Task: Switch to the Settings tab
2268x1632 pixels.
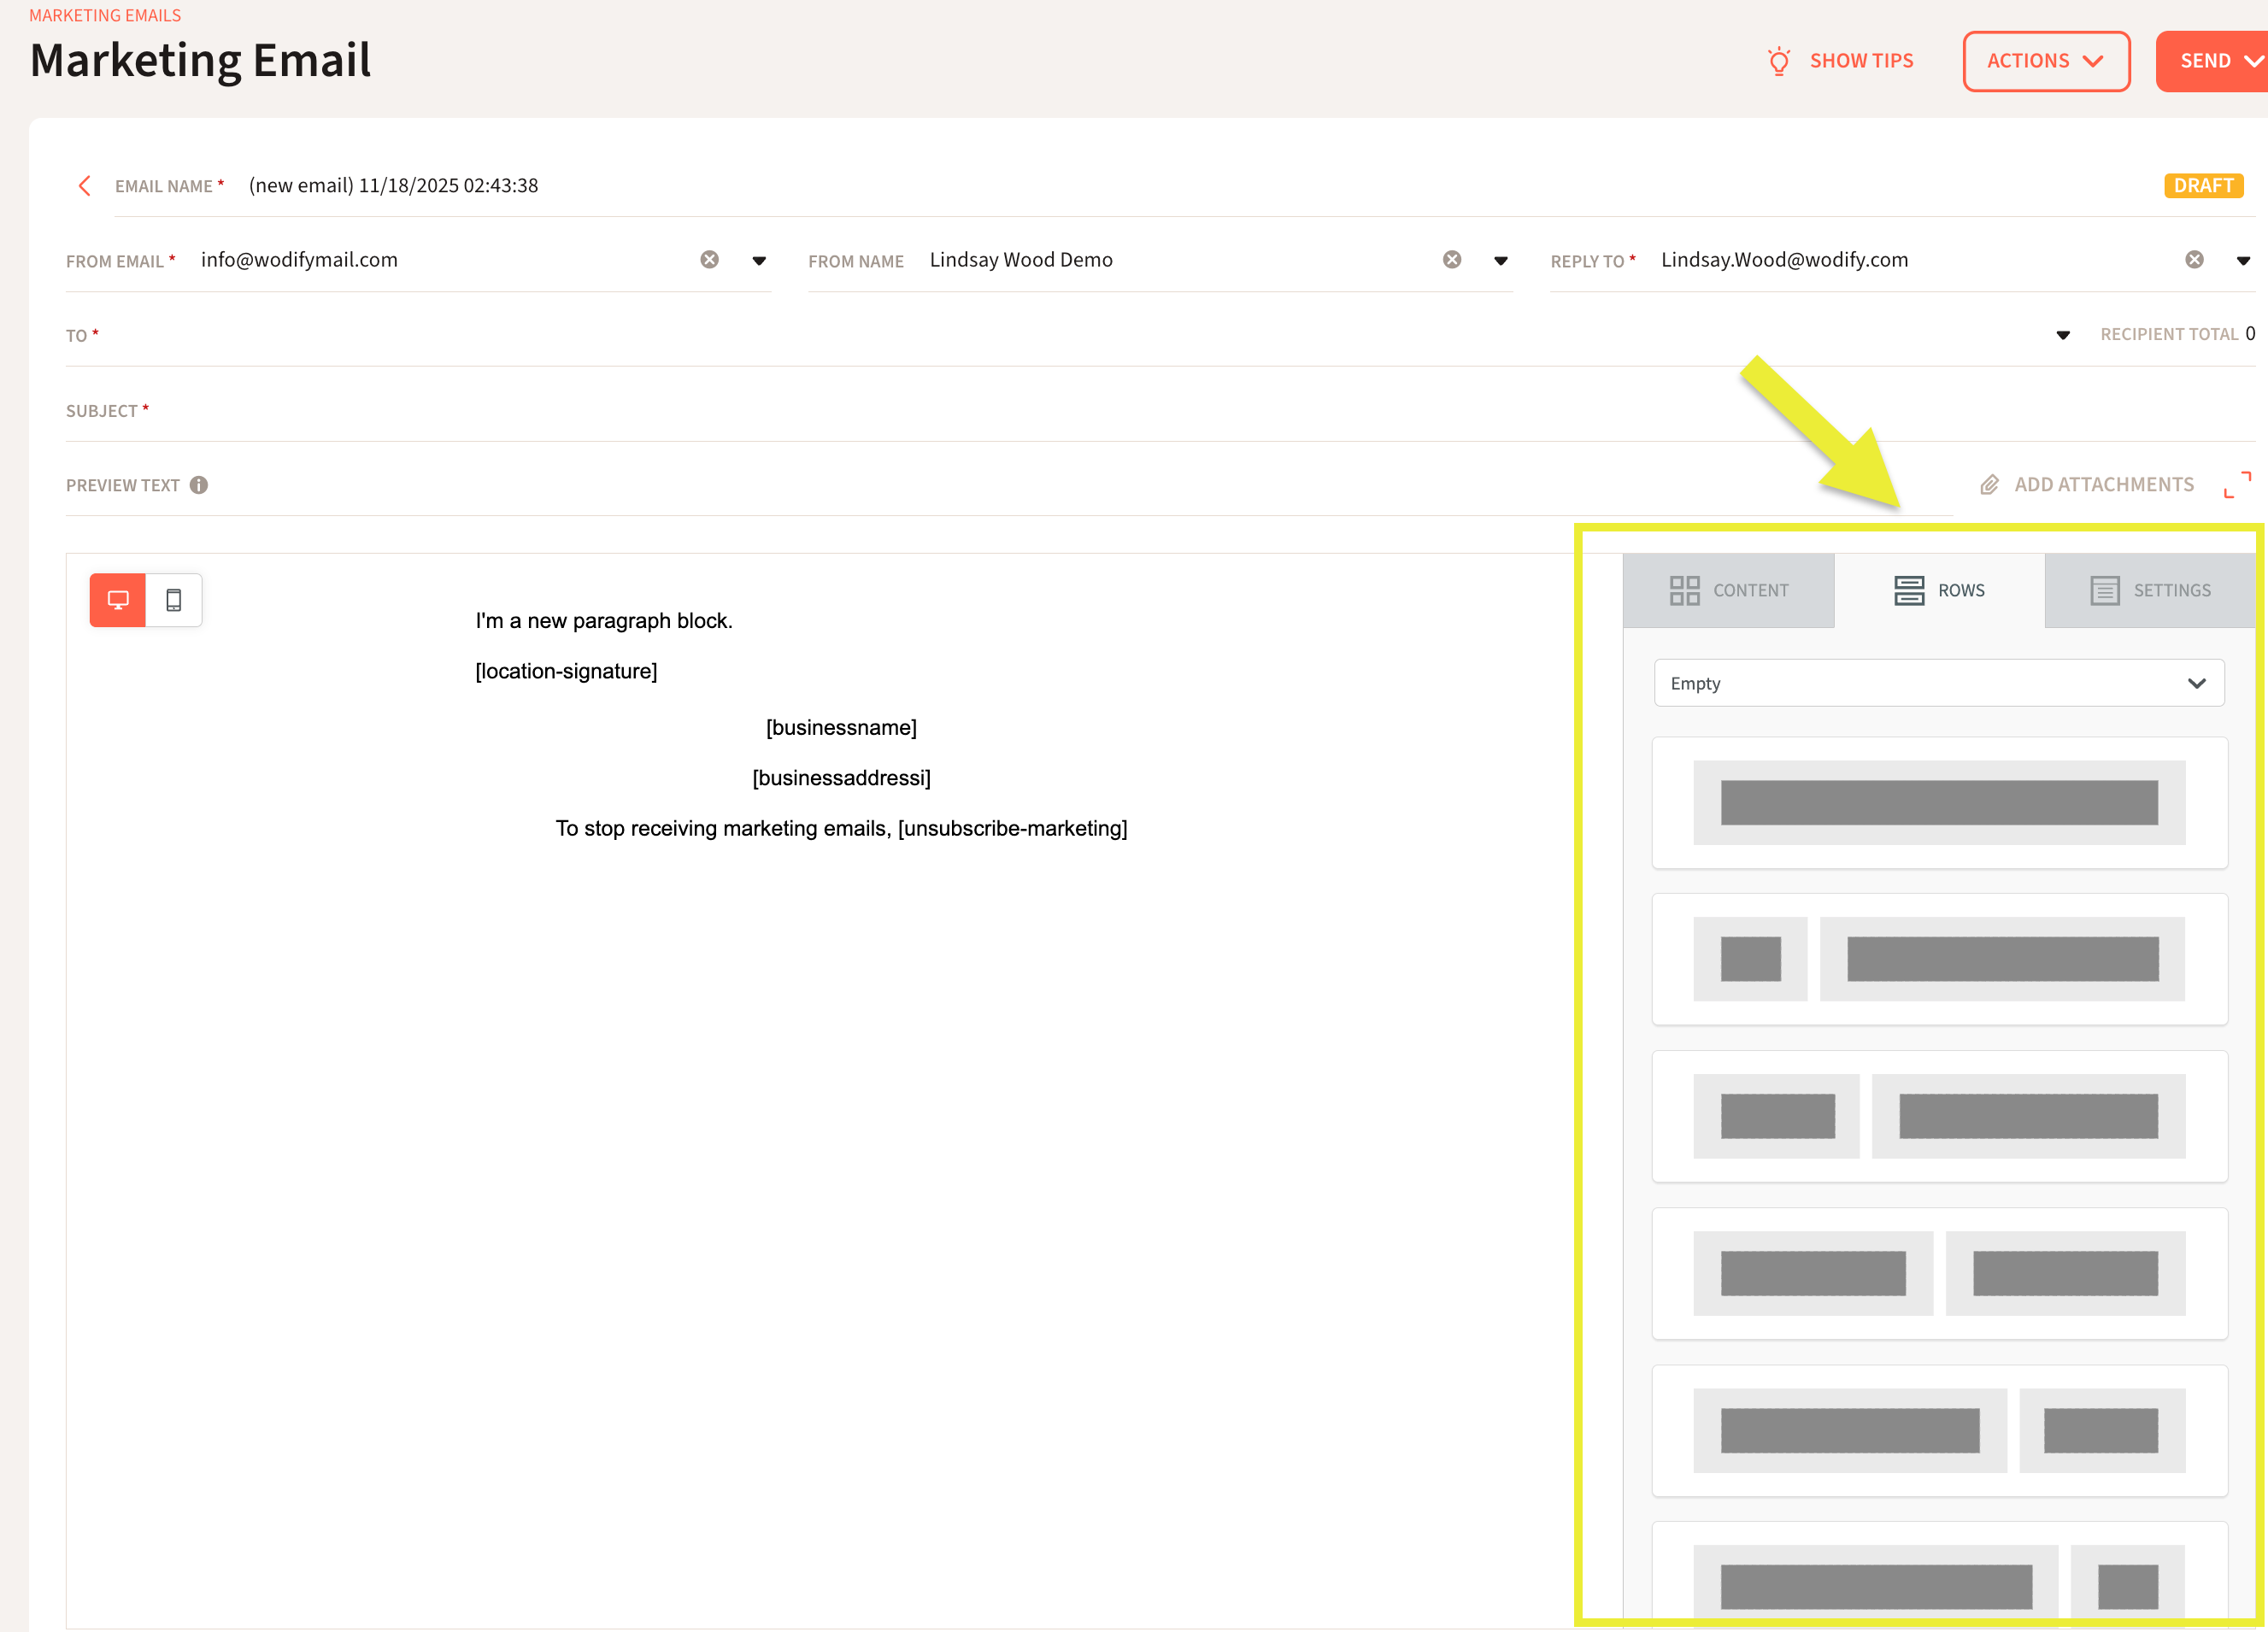Action: tap(2150, 590)
